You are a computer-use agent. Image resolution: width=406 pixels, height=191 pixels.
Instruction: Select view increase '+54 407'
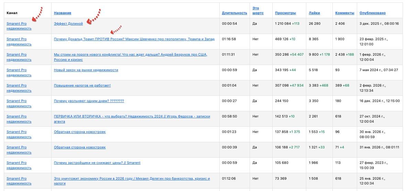pos(297,55)
